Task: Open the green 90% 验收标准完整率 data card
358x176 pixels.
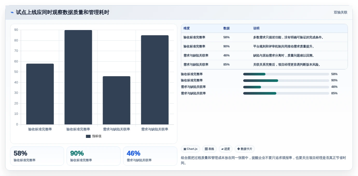Action: [94, 156]
